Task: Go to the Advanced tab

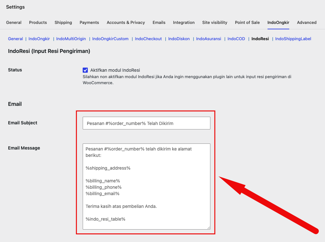Action: tap(307, 22)
